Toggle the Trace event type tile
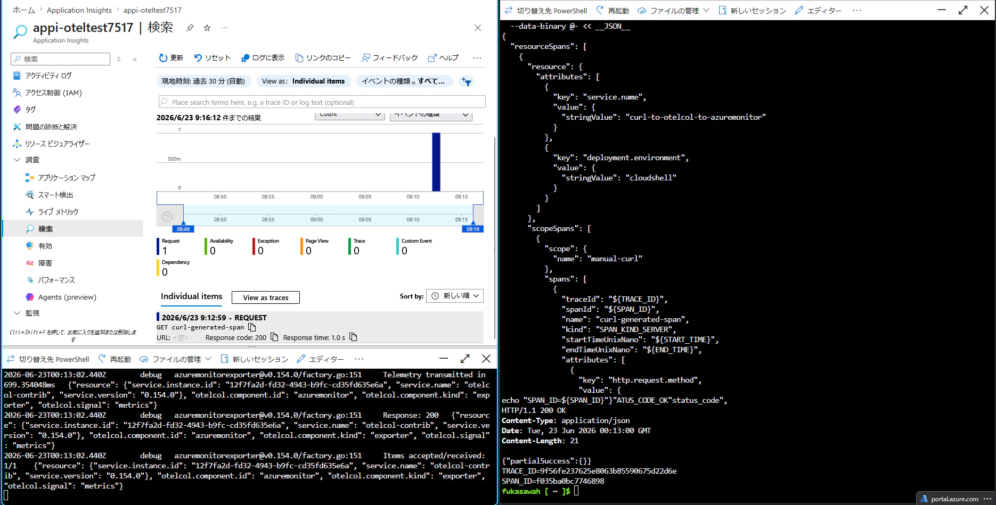Image resolution: width=996 pixels, height=505 pixels. 357,246
